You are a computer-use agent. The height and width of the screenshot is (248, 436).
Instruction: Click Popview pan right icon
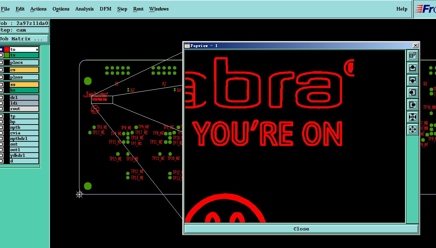point(412,105)
